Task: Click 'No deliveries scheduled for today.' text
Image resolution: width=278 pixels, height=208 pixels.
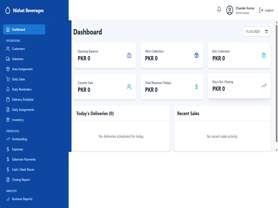Action: 121,136
